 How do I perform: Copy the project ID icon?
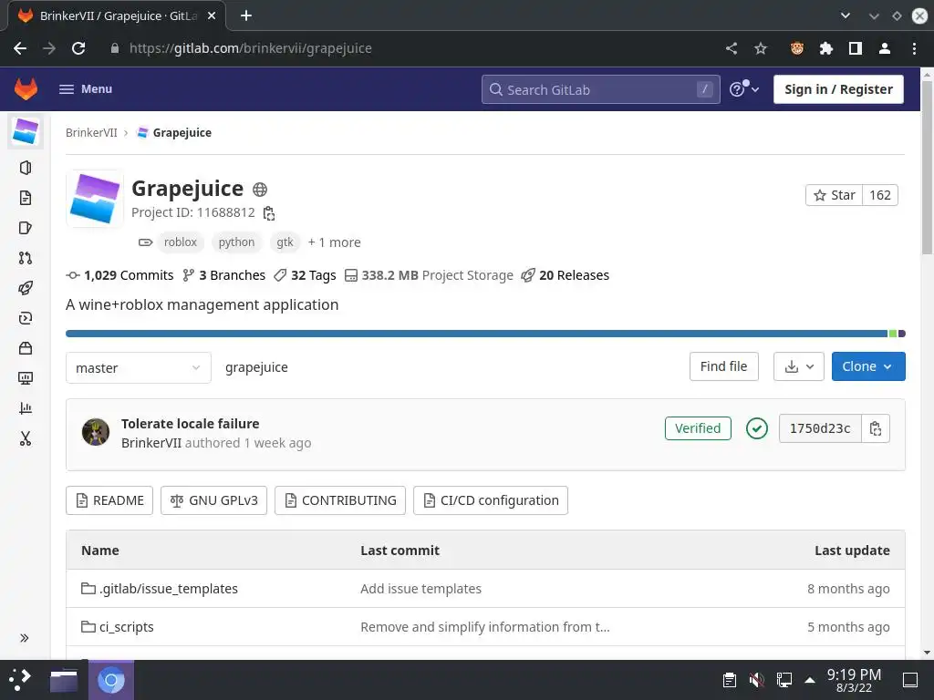[269, 213]
